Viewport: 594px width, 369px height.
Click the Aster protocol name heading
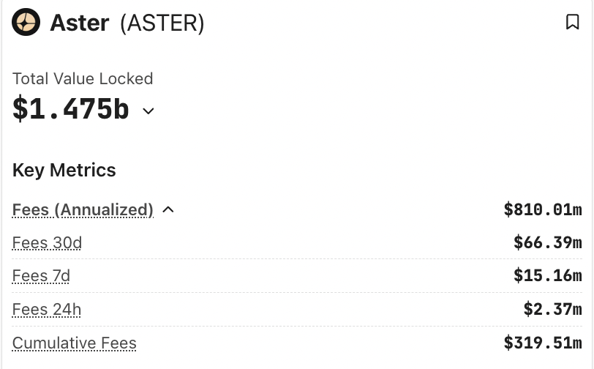click(x=79, y=23)
